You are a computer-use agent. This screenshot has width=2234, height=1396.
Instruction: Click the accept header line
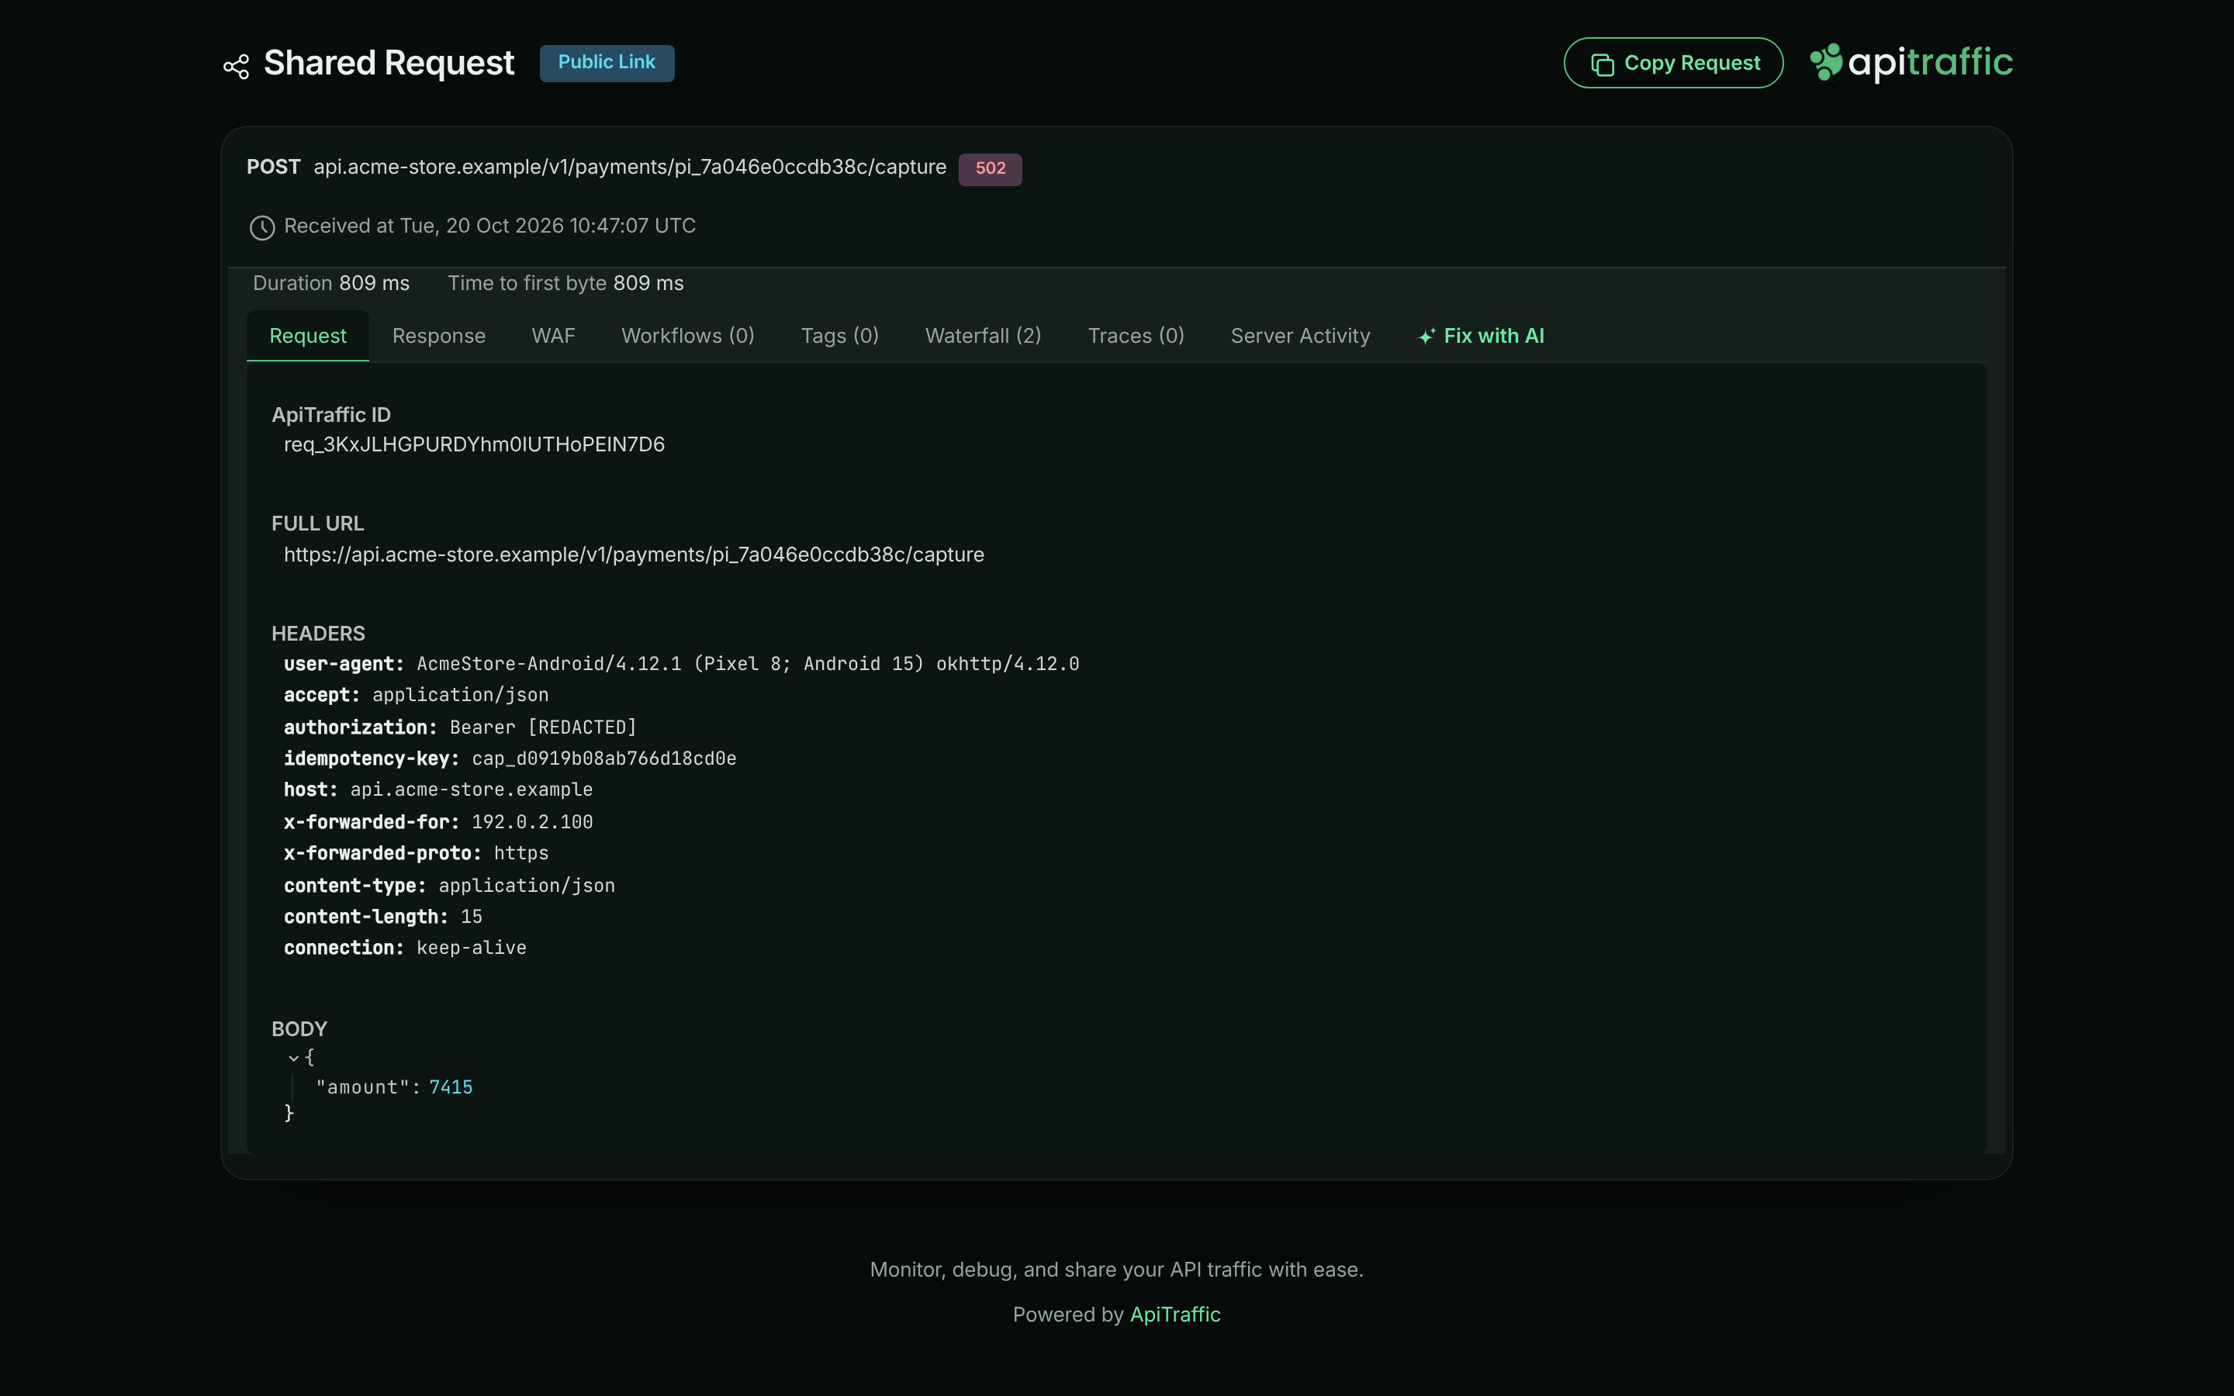coord(416,695)
